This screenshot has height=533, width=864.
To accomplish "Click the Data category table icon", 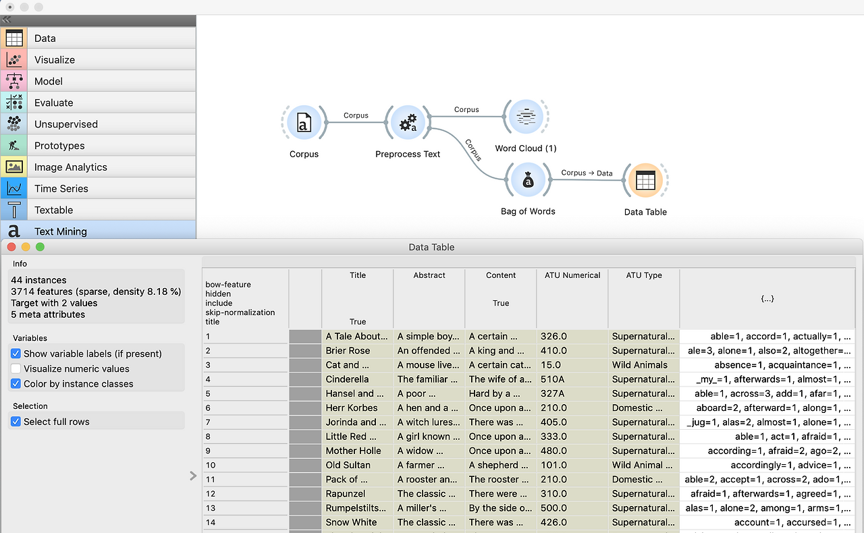I will 14,38.
